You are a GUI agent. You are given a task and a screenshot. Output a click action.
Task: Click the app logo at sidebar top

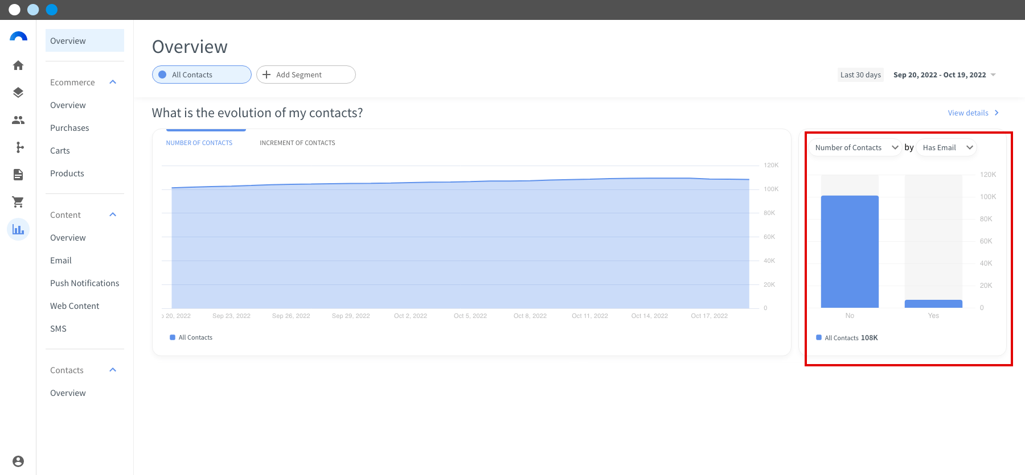[18, 36]
